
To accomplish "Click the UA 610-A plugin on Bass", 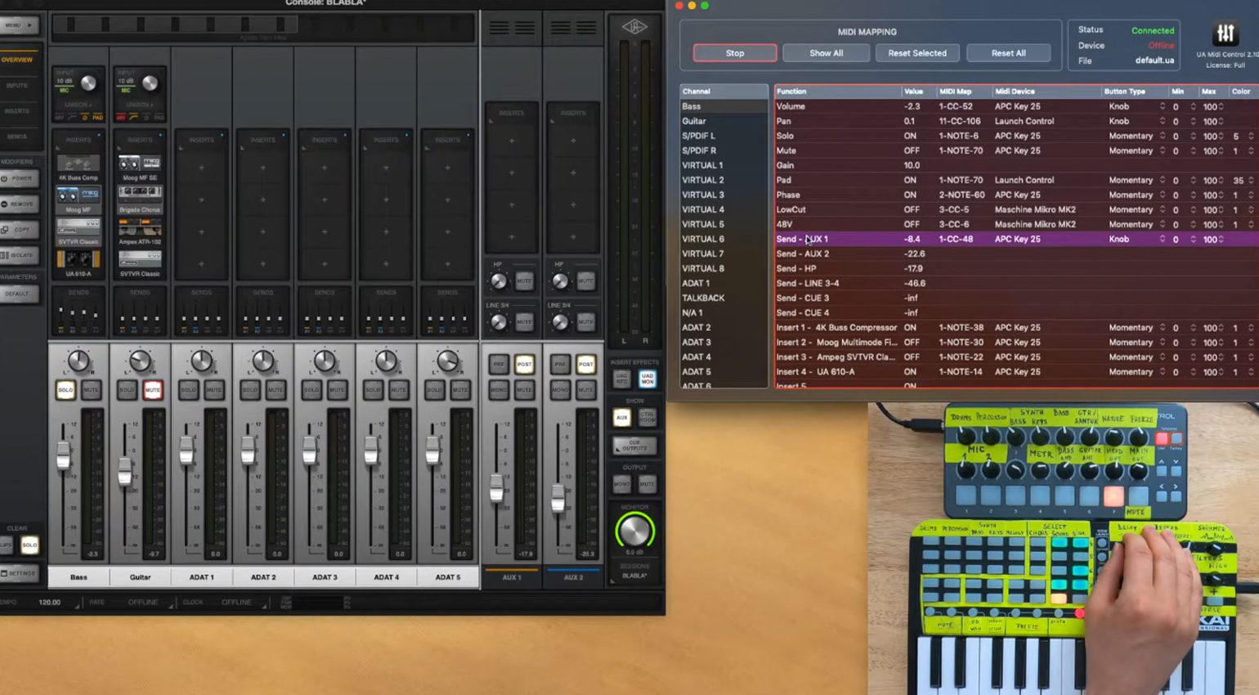I will (x=78, y=260).
